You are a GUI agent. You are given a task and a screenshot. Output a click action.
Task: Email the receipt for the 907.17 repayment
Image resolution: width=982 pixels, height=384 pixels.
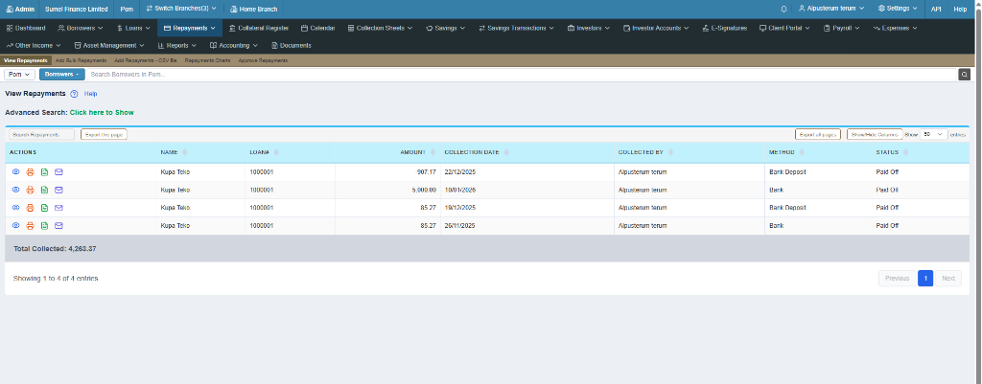pyautogui.click(x=58, y=172)
